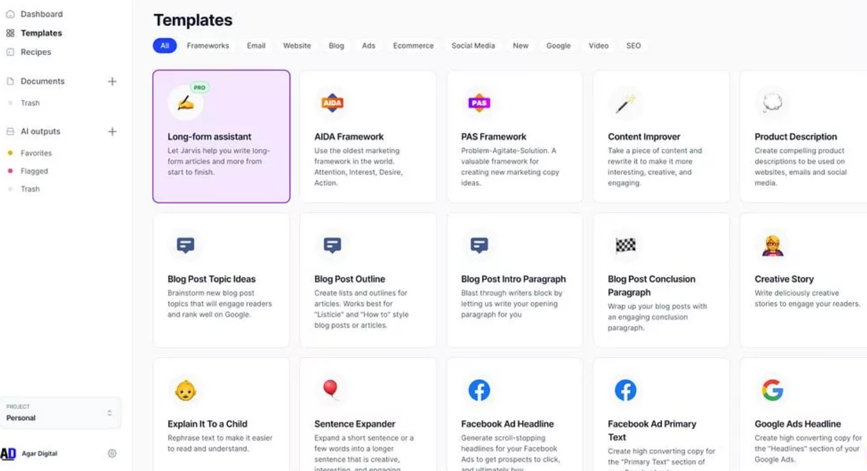Click the PAS Framework purple icon

point(479,102)
